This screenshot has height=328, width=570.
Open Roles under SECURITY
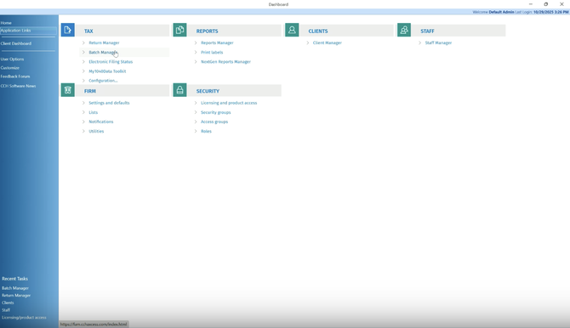pyautogui.click(x=206, y=131)
